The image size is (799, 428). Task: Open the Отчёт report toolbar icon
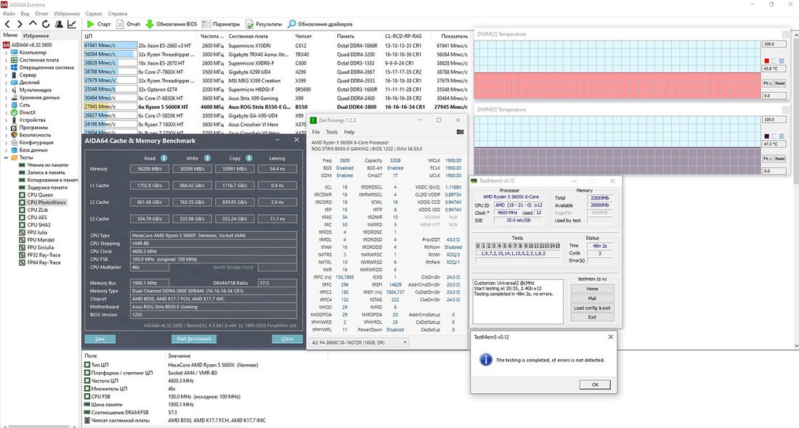point(120,24)
